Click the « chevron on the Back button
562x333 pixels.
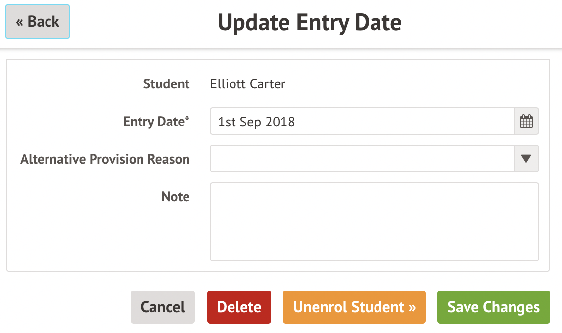click(x=20, y=22)
